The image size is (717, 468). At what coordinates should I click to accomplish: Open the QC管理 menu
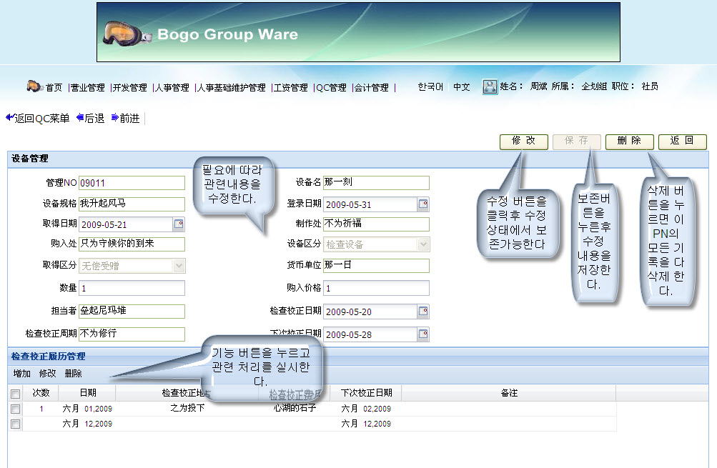(331, 87)
